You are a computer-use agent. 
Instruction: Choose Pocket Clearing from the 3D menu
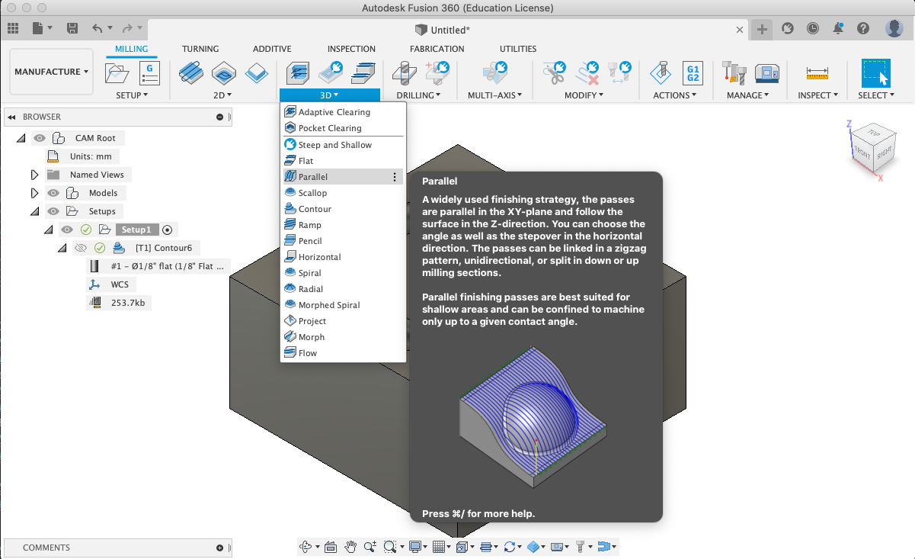pyautogui.click(x=343, y=128)
